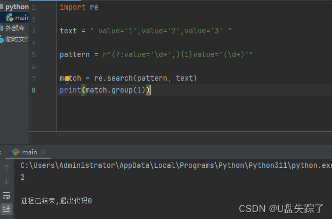Click the python.exe path in console output
The image size is (332, 219).
click(x=176, y=165)
